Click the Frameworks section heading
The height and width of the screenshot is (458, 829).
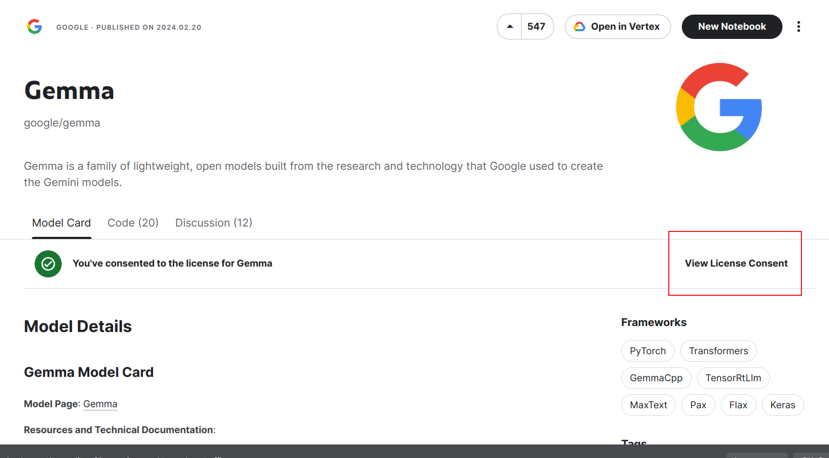654,322
